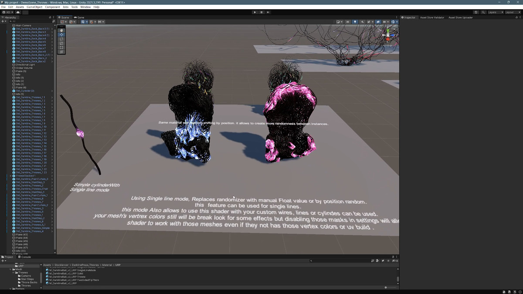Switch to the Game tab
Image resolution: width=523 pixels, height=294 pixels.
[x=80, y=17]
